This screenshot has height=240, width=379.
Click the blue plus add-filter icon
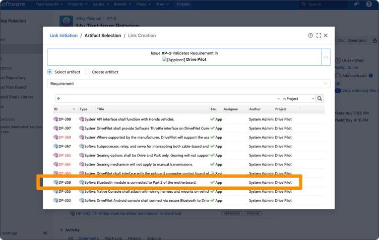click(58, 98)
